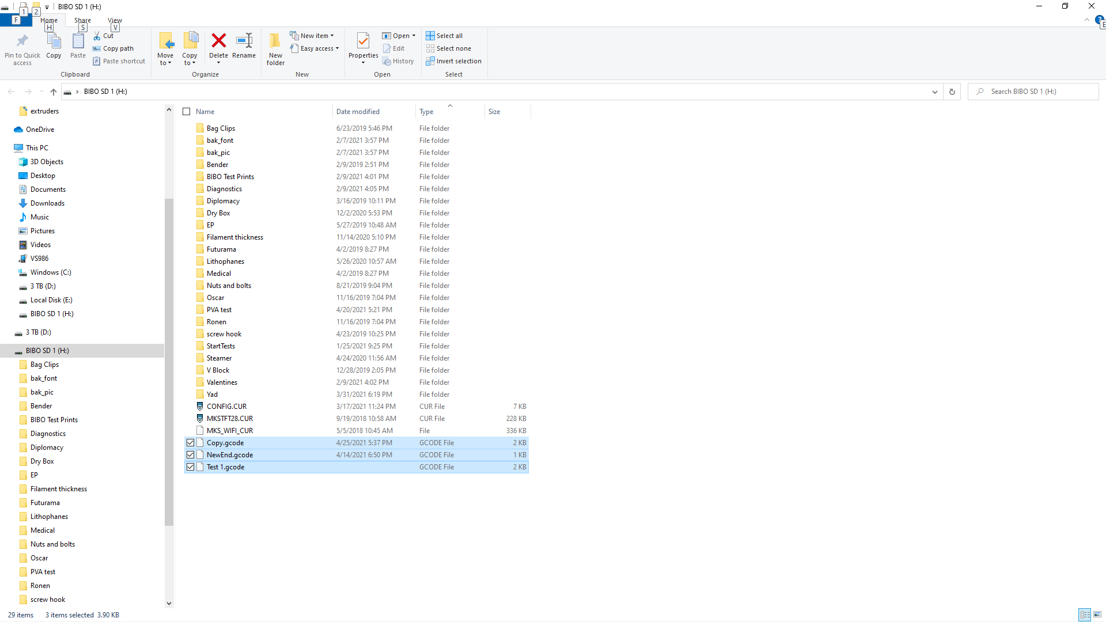Open file History for the selection
This screenshot has width=1106, height=622.
399,60
